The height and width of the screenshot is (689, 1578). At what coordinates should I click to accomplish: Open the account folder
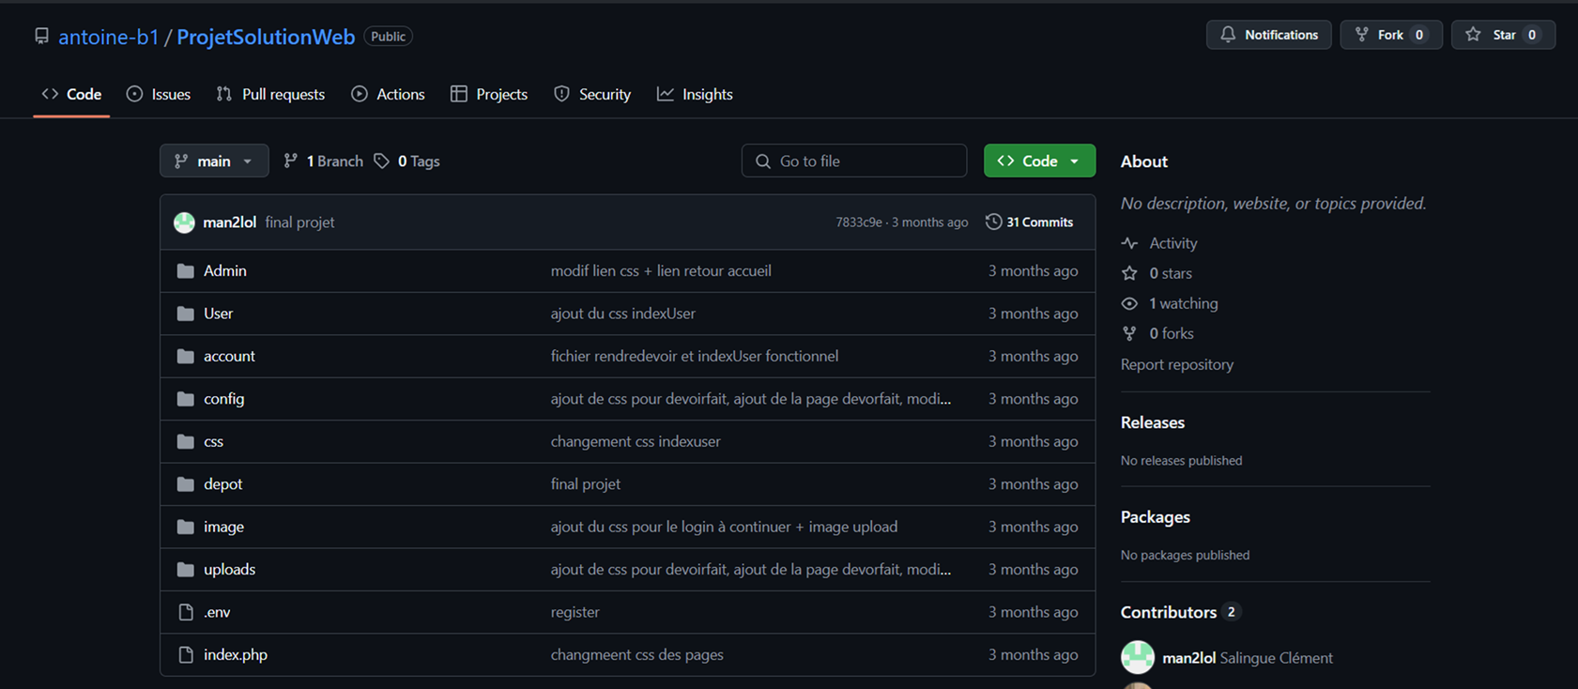tap(229, 357)
